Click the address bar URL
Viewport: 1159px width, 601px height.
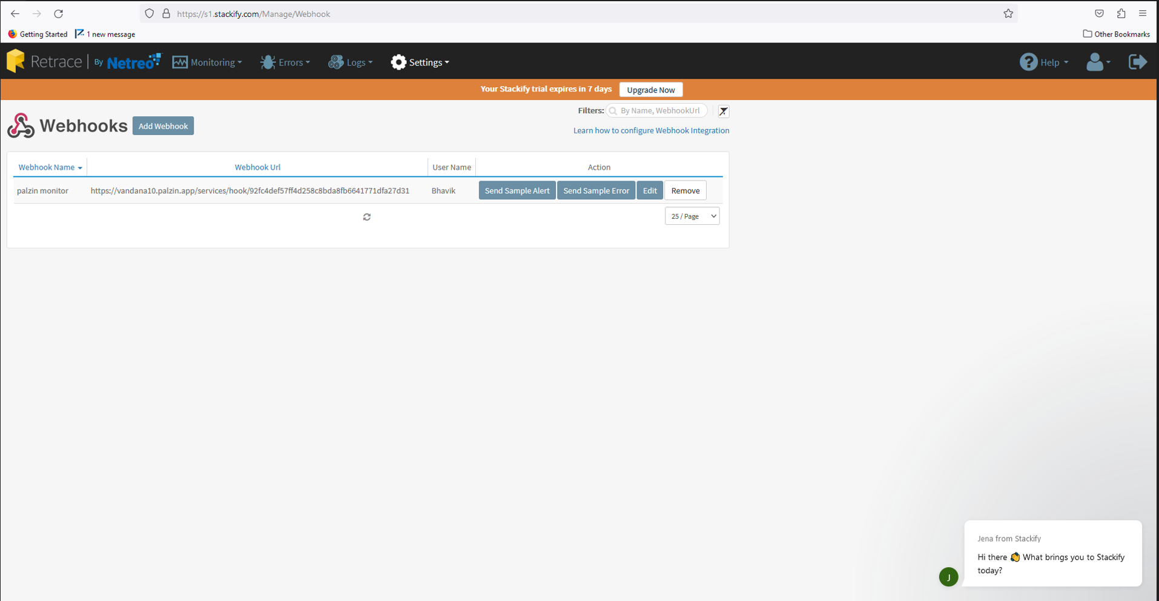(253, 14)
